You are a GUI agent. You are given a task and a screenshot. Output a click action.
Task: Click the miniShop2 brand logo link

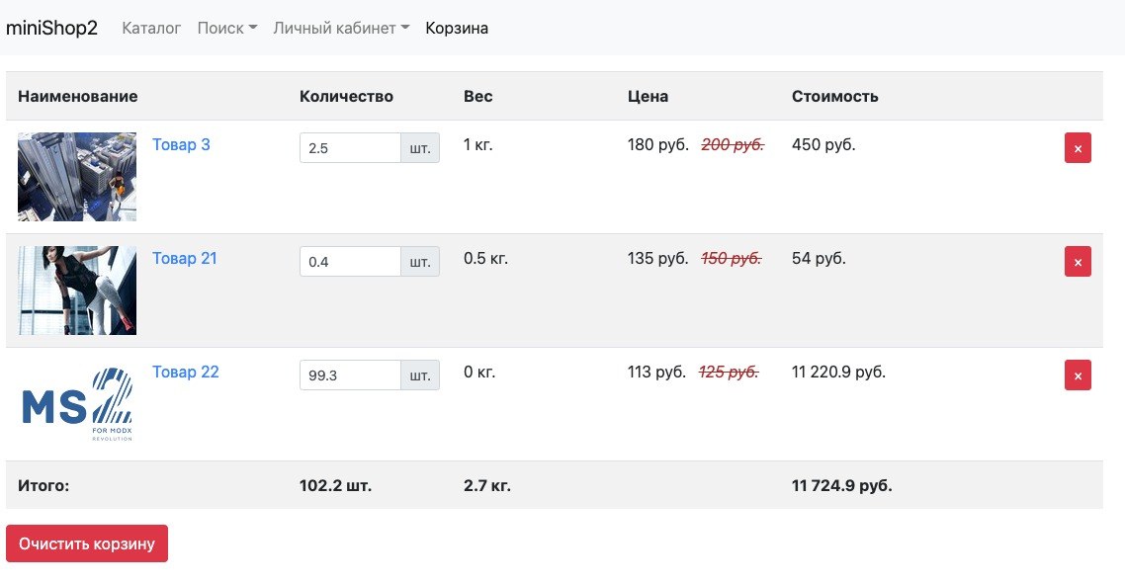click(51, 28)
